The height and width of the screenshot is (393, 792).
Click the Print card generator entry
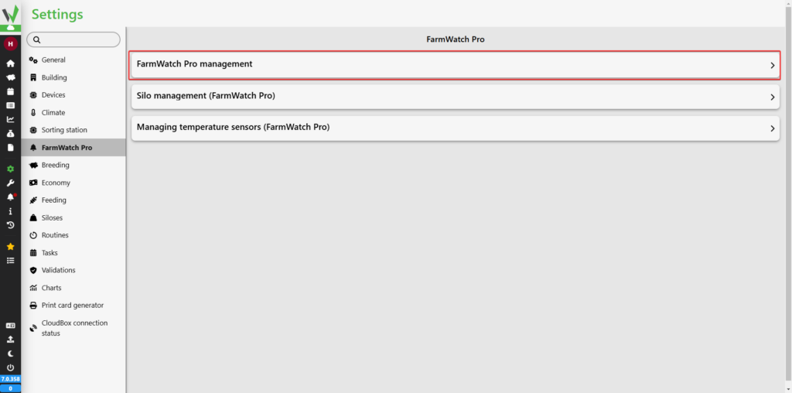[72, 305]
